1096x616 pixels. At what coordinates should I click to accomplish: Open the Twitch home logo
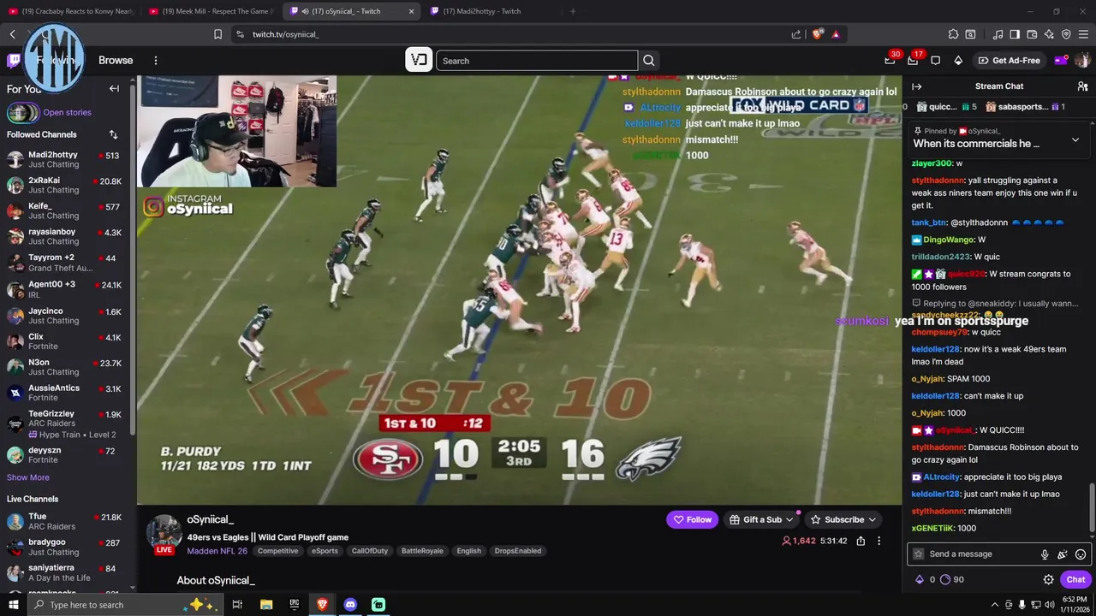(x=14, y=60)
